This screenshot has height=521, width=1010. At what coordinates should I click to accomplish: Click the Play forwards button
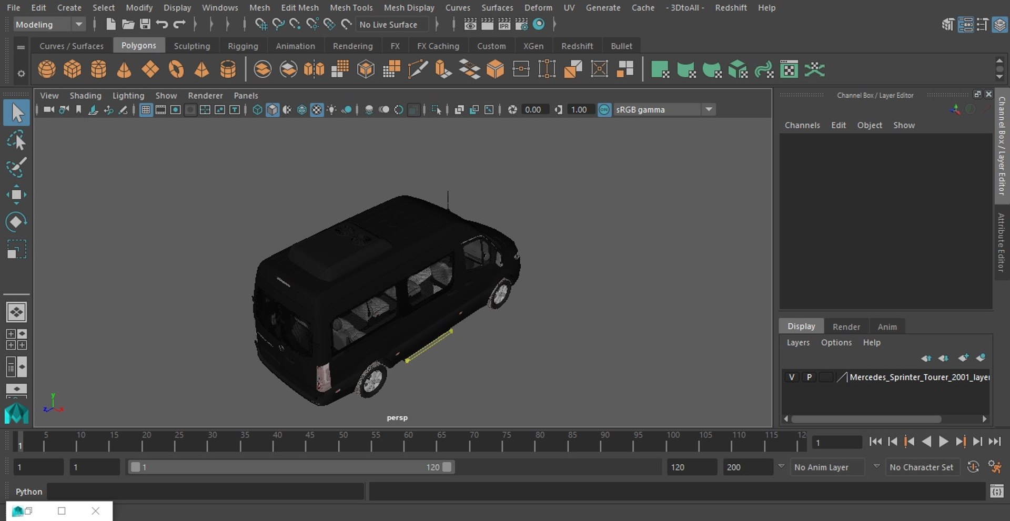944,442
